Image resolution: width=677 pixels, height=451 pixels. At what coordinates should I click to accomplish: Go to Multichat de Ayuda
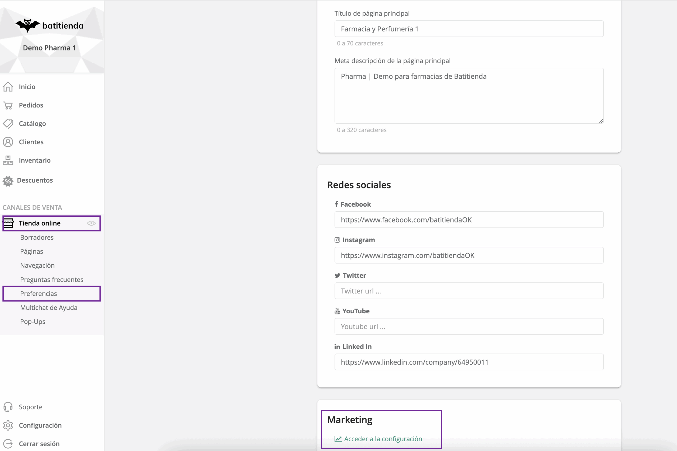coord(49,308)
